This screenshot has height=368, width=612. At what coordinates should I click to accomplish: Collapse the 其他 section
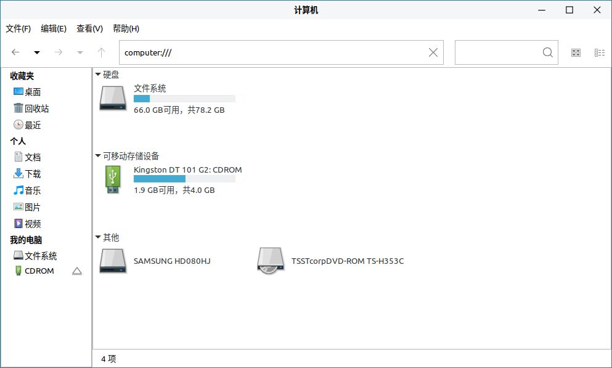tap(98, 237)
